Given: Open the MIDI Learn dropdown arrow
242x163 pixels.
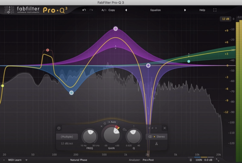Looking at the screenshot, I should tap(26, 160).
